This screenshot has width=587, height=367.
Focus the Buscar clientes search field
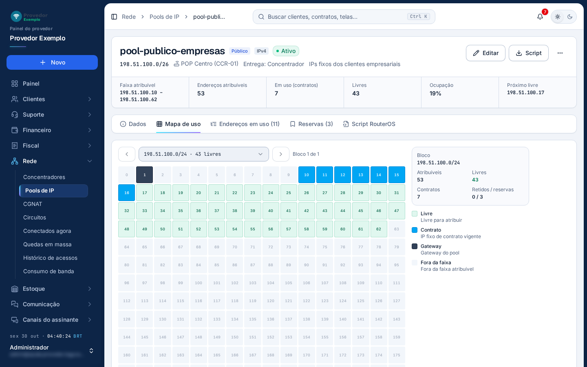[344, 17]
